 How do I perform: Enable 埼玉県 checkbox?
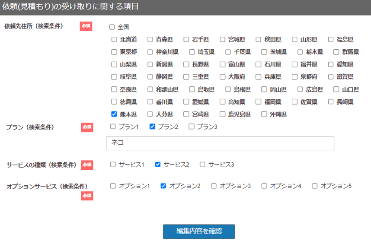192,52
